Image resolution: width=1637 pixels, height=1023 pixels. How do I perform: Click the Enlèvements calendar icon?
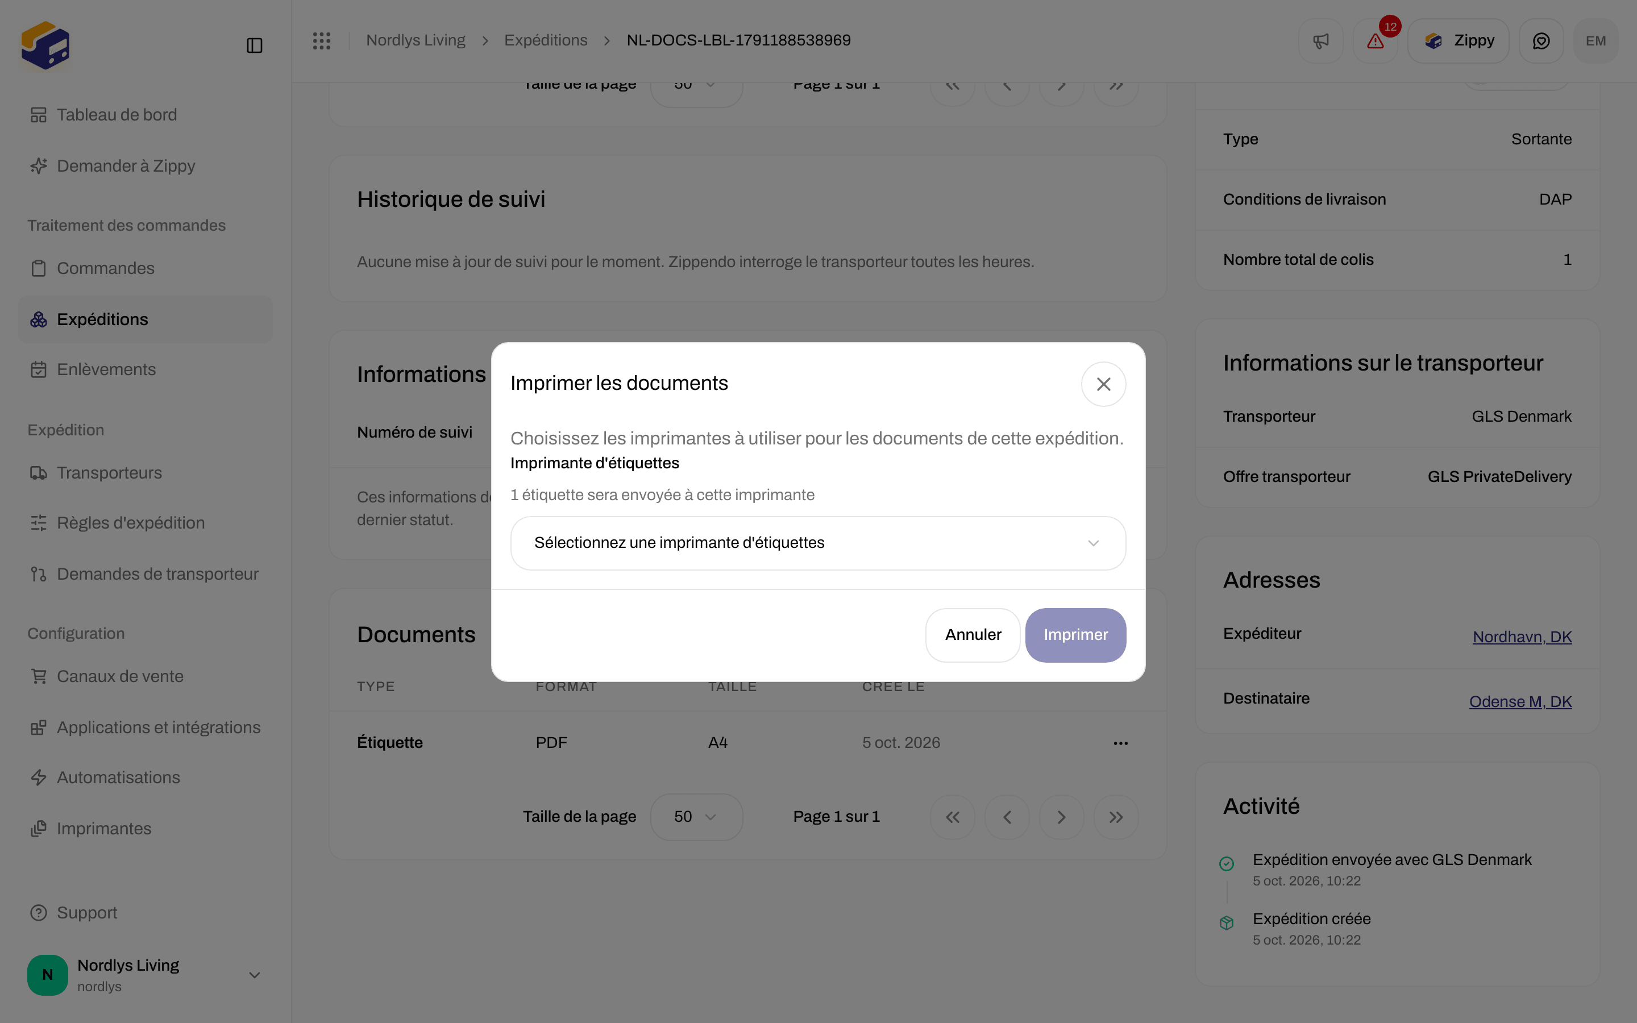tap(39, 369)
